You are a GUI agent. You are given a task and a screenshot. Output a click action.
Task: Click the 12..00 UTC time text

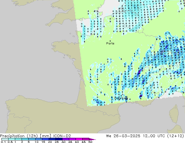pos(154,136)
